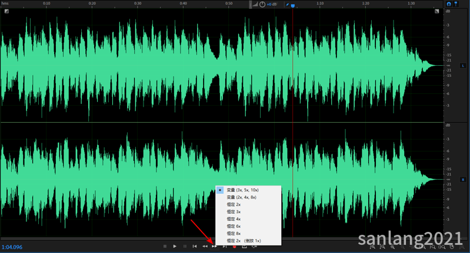
Task: Click the 1:04.096 time display
Action: pos(12,247)
